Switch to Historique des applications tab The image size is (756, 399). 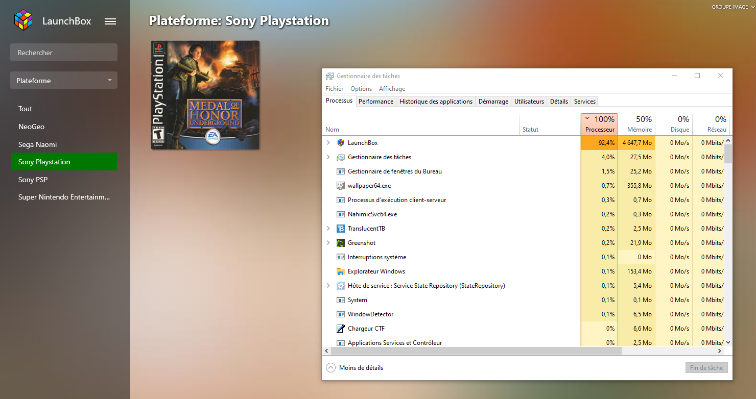point(436,102)
